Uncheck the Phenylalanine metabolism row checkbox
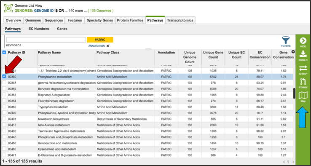 click(x=4, y=77)
